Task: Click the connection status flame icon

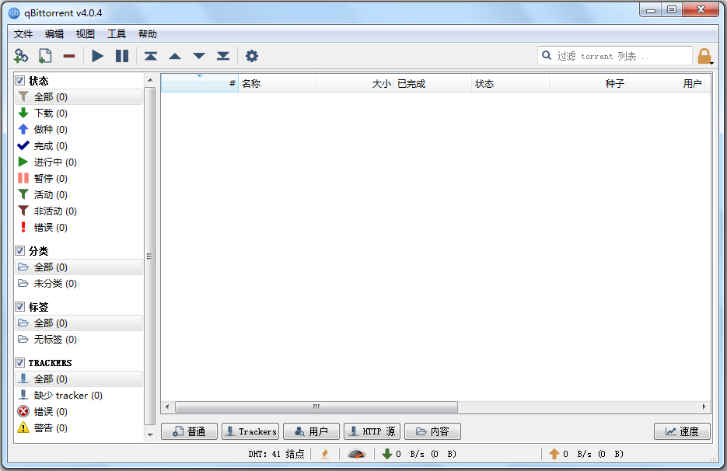Action: (325, 455)
